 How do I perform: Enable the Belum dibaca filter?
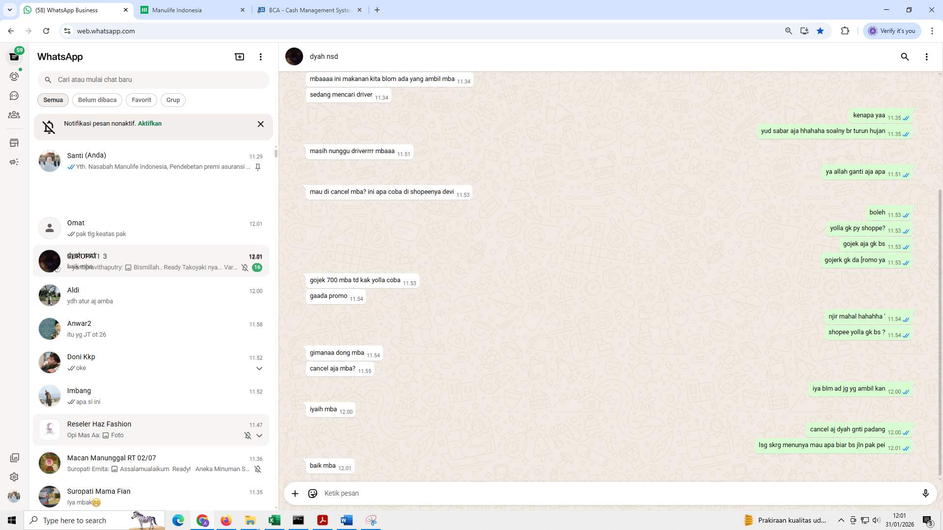[97, 100]
